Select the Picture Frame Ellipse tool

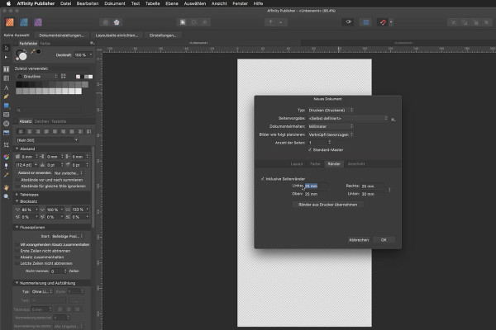(7, 124)
